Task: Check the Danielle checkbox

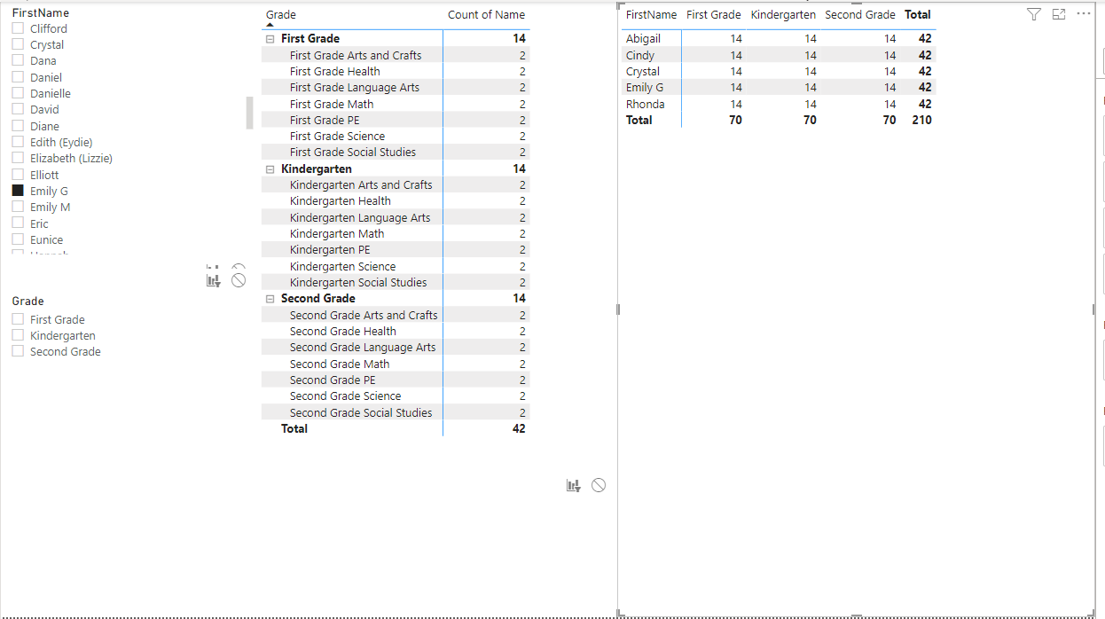Action: tap(18, 93)
